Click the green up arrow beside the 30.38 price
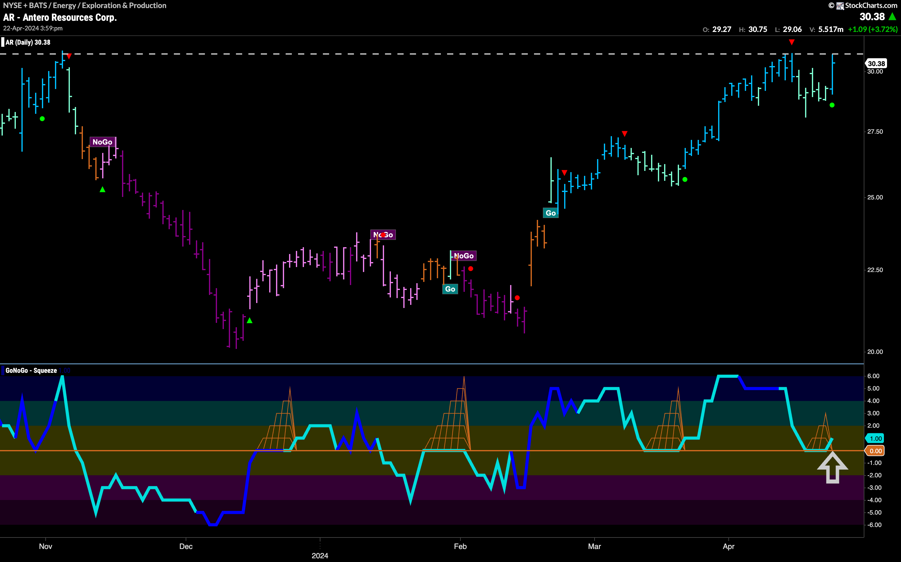 (892, 17)
